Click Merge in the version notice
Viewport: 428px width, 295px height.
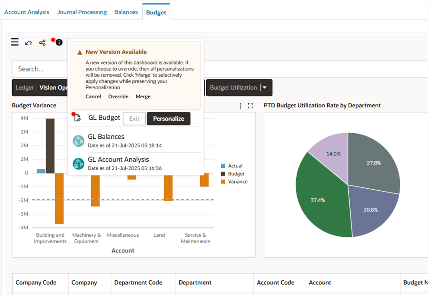pos(143,96)
